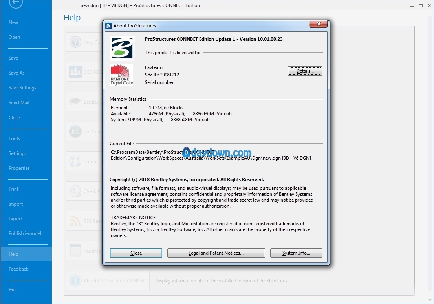Select Export in the sidebar
434x304 pixels.
tap(15, 218)
